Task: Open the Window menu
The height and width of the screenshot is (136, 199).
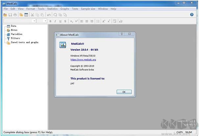Action: point(103,9)
